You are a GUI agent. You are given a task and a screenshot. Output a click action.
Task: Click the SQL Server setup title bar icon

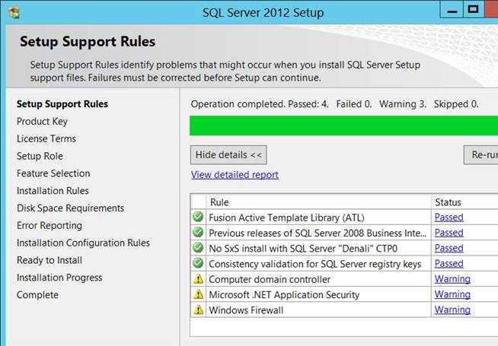(14, 13)
